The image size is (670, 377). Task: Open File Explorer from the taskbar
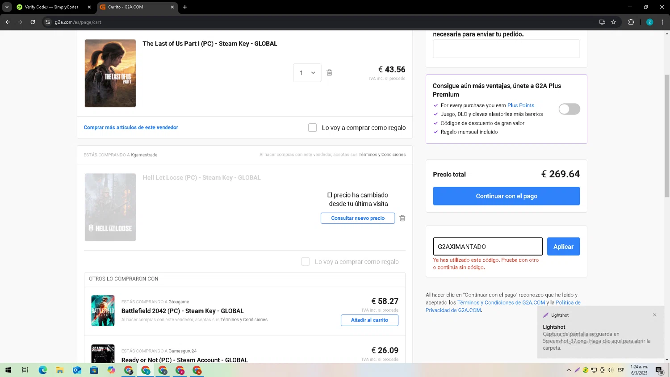click(59, 370)
